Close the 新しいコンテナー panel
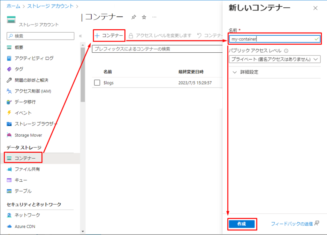 coord(315,8)
